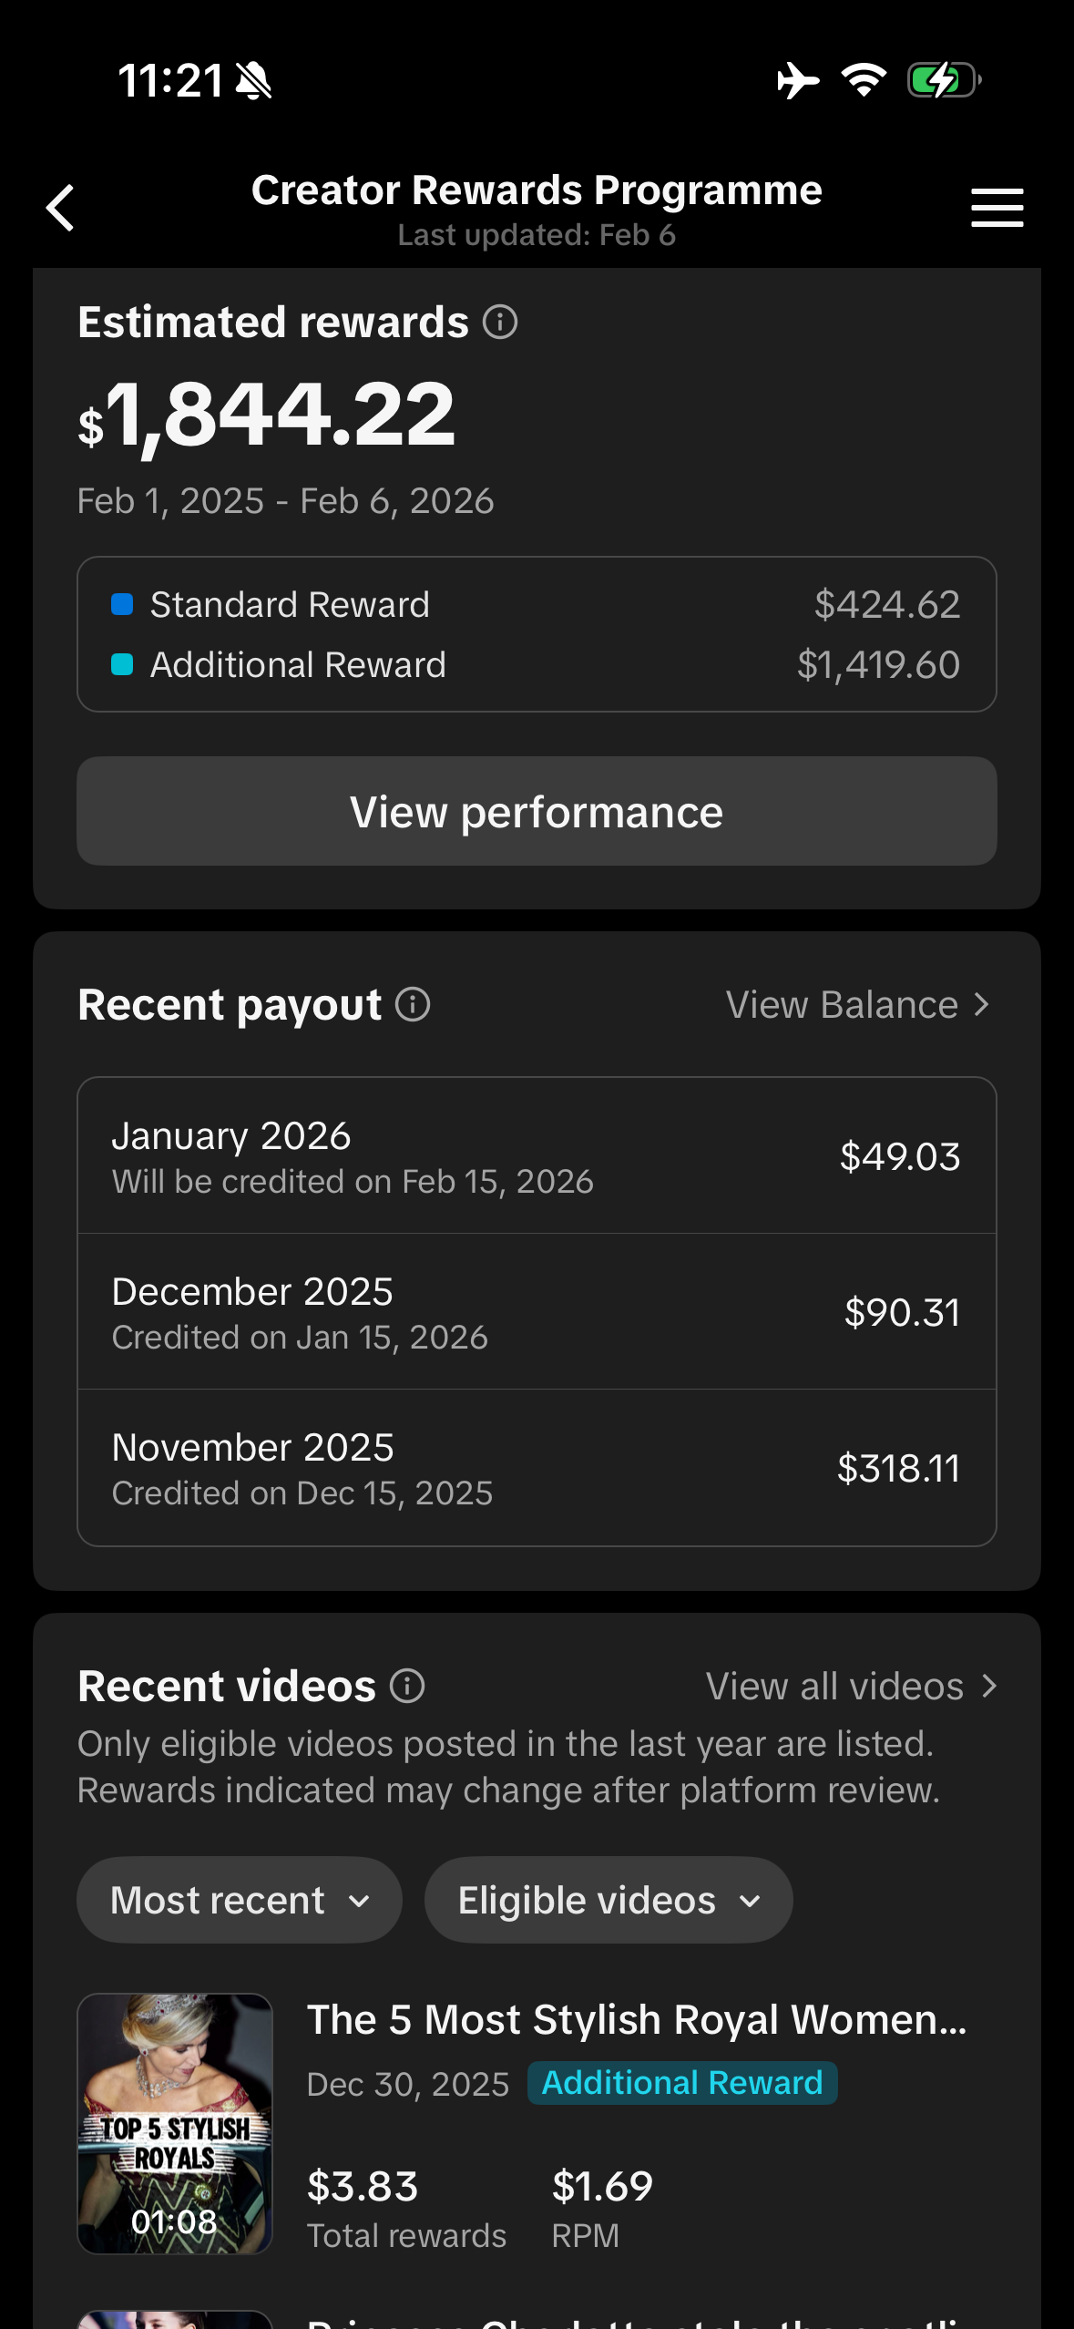This screenshot has width=1074, height=2329.
Task: Tap the Wi-Fi status icon
Action: coord(864,80)
